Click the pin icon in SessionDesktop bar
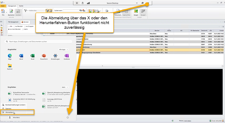 77,3
